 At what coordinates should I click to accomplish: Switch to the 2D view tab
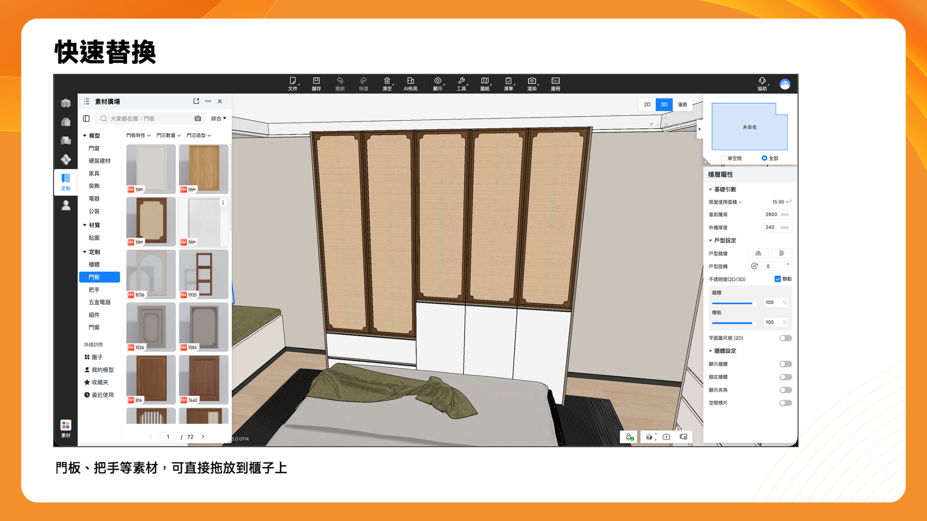click(647, 105)
